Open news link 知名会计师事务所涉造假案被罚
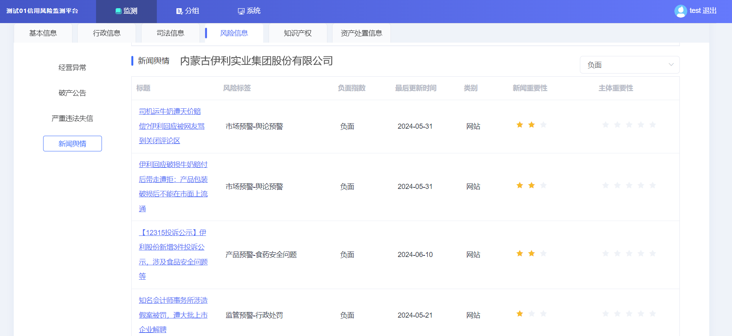Image resolution: width=732 pixels, height=336 pixels. click(x=173, y=315)
